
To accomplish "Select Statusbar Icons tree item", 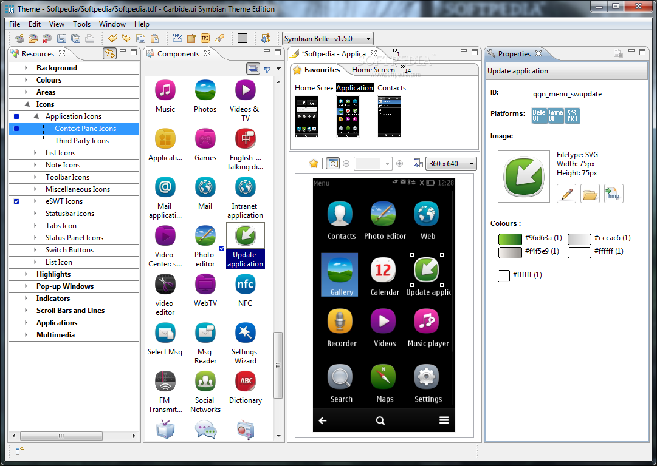I will (70, 214).
